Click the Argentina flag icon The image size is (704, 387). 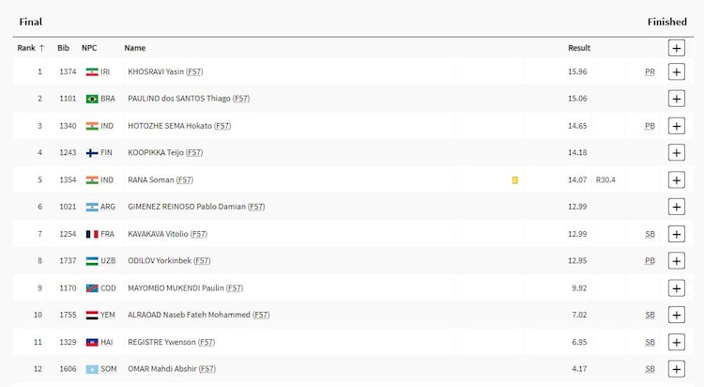(x=92, y=207)
